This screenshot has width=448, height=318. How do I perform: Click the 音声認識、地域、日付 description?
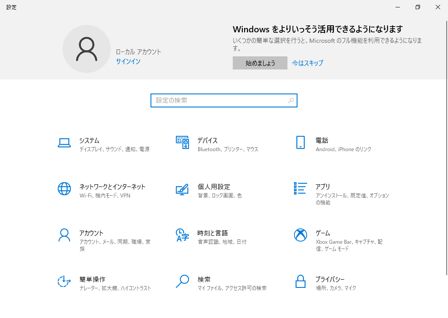click(x=222, y=242)
